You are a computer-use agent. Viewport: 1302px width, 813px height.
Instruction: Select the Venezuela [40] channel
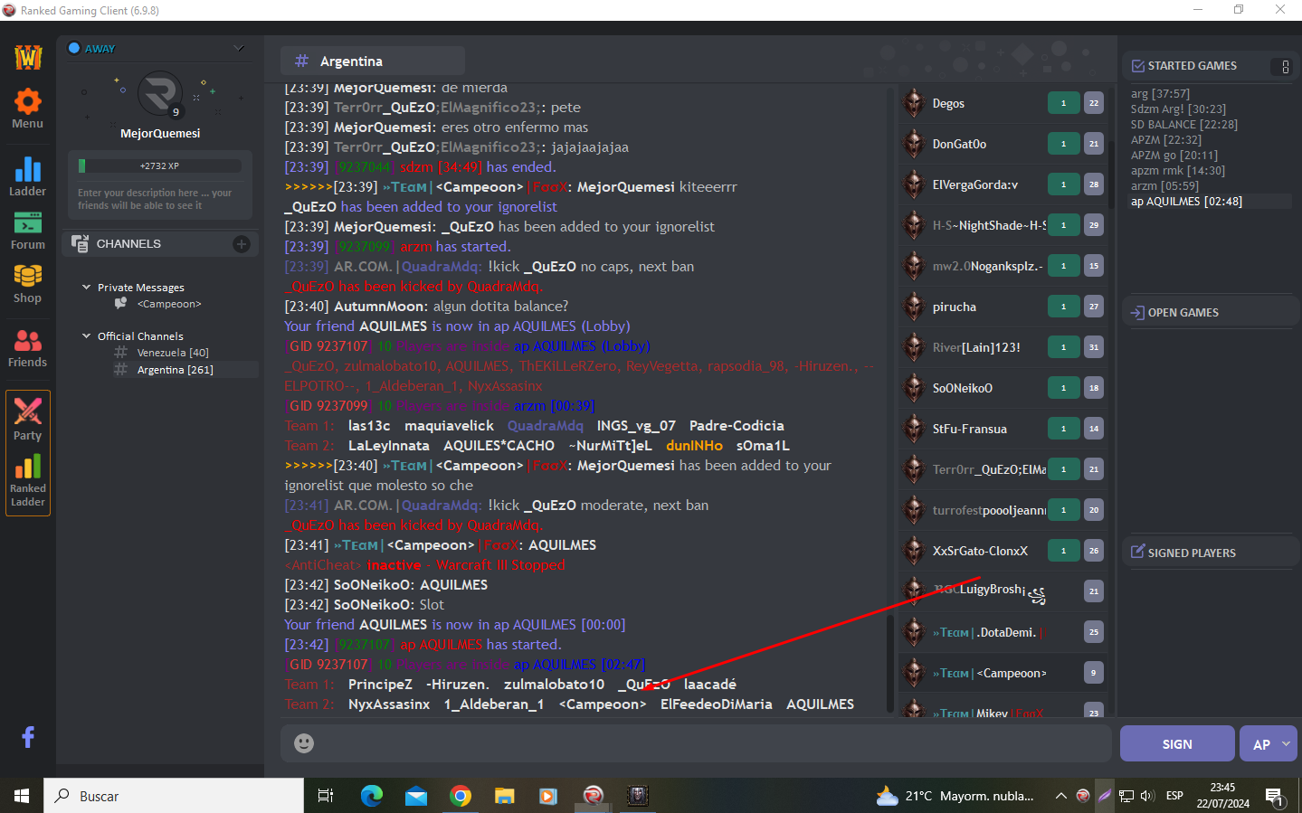coord(173,353)
